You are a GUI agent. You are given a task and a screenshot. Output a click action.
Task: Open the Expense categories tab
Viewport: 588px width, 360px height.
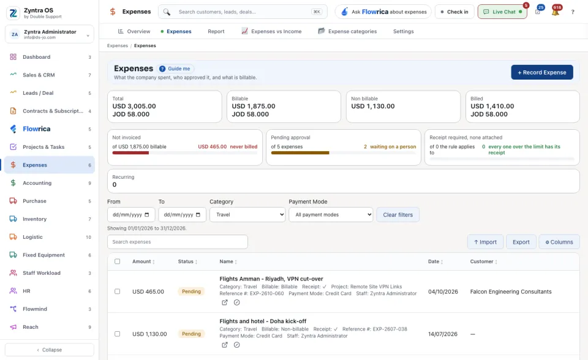[x=347, y=31]
